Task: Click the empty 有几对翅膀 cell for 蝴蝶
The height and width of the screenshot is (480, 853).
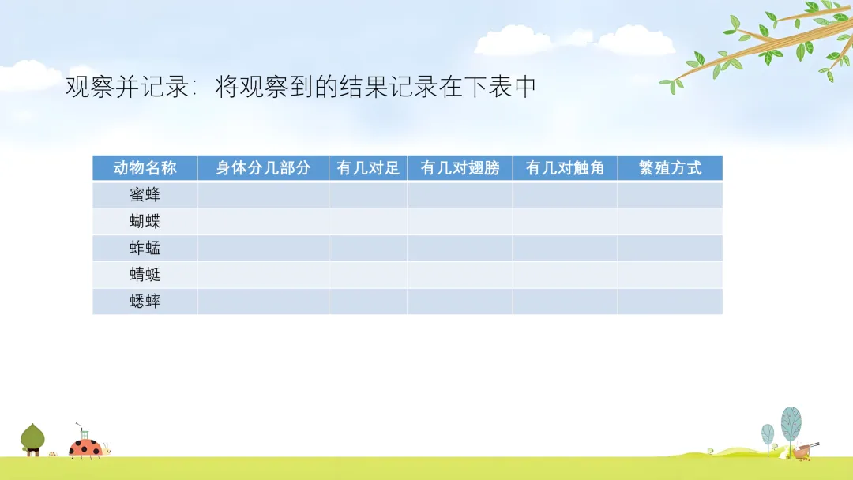Action: pyautogui.click(x=460, y=221)
